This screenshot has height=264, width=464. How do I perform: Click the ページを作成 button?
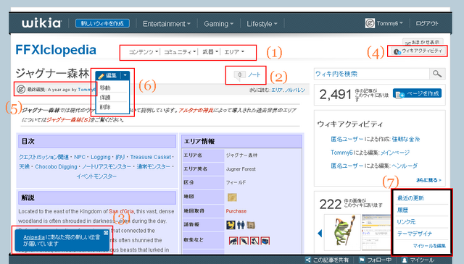[x=418, y=93]
